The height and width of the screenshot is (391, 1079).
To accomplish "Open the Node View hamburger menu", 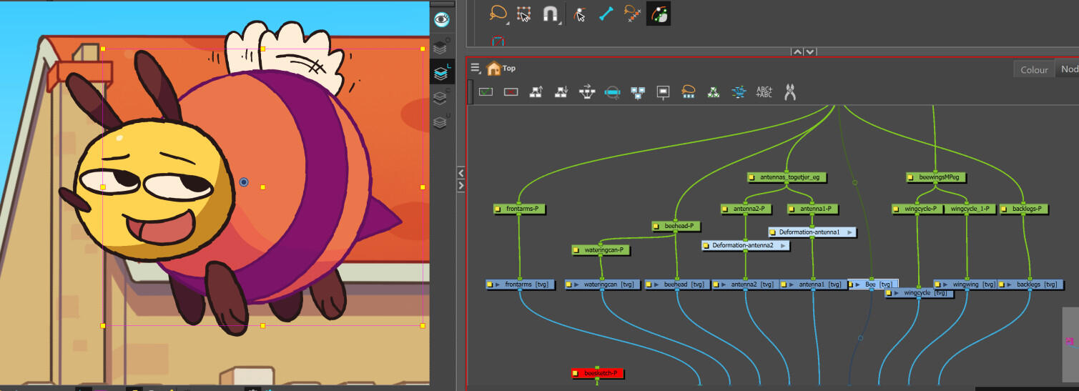I will click(x=476, y=69).
